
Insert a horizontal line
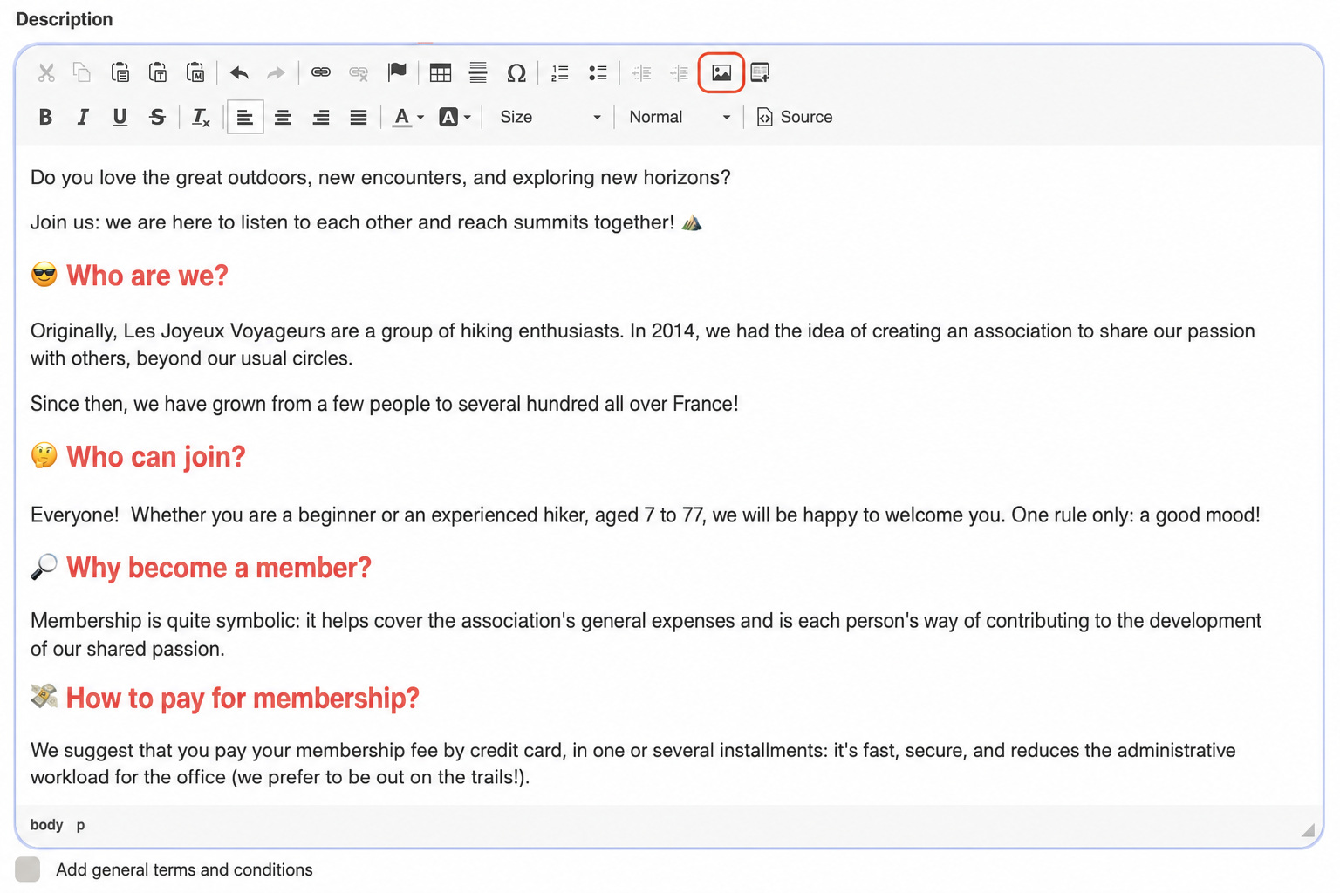(478, 72)
